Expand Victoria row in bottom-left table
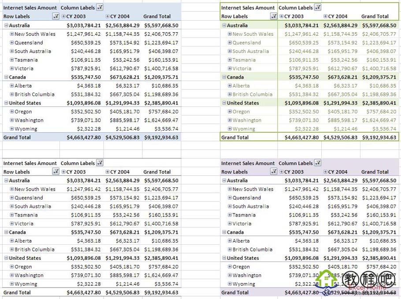401x299 pixels. [12, 224]
